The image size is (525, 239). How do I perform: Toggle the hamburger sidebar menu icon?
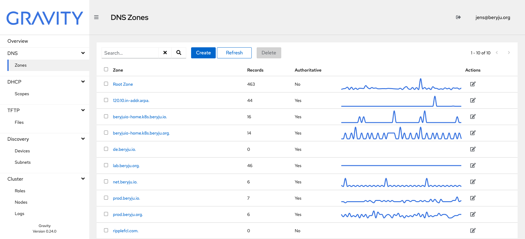pos(96,18)
